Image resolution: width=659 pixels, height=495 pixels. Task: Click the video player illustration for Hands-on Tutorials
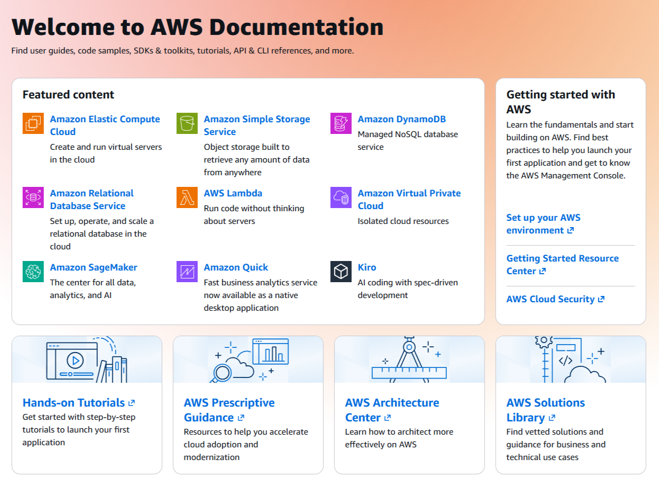point(87,359)
